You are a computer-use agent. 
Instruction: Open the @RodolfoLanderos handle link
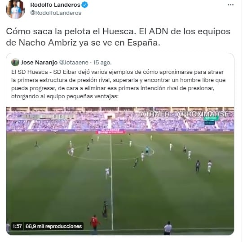click(56, 13)
